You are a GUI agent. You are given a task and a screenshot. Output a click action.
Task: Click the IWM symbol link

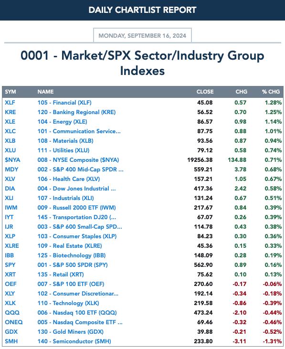click(x=11, y=208)
